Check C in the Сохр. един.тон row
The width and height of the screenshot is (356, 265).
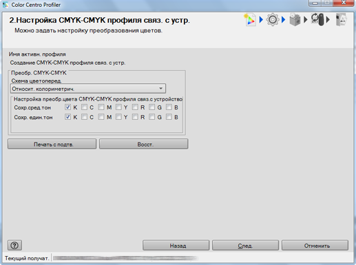[85, 117]
